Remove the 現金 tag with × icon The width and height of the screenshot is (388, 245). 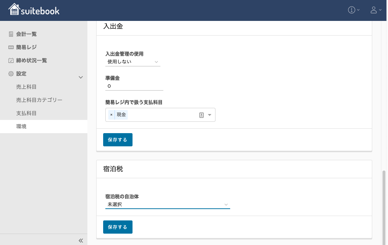[x=111, y=115]
